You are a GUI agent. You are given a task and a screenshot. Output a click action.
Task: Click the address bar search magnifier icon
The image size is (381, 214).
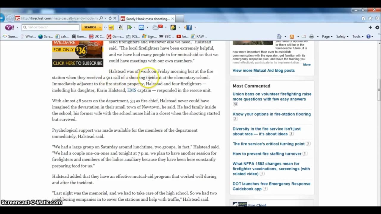pos(101,18)
